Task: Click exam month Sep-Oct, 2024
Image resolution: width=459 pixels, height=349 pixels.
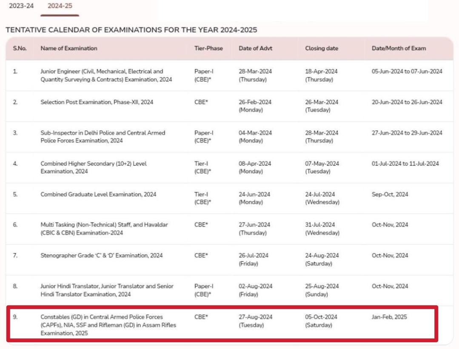Action: [x=390, y=195]
